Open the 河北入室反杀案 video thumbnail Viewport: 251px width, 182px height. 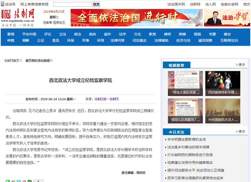click(x=185, y=83)
